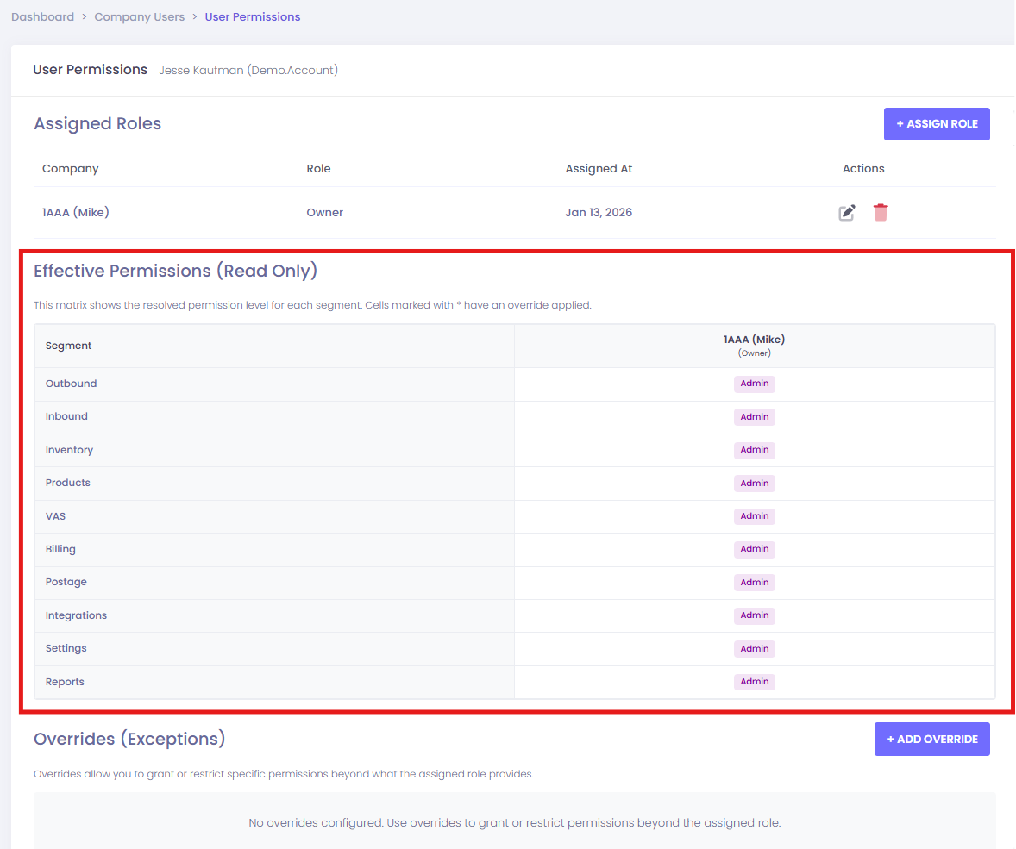Click the Postage segment label
The height and width of the screenshot is (849, 1016).
point(66,583)
